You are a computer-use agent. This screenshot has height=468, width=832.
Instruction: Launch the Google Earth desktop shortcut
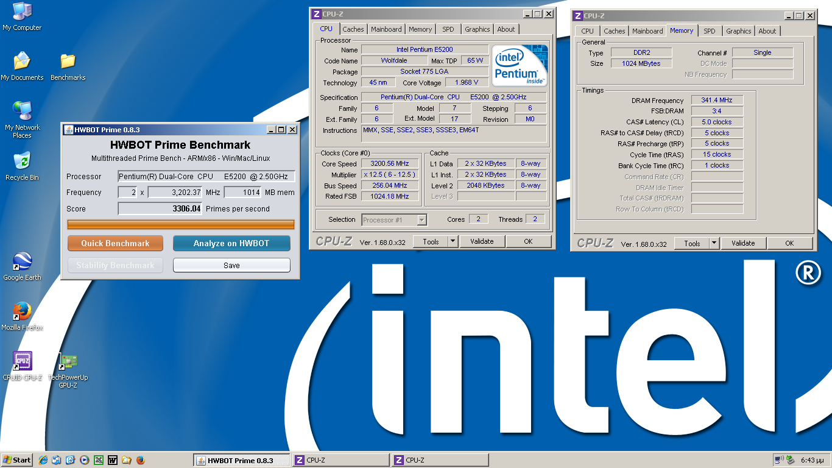(22, 266)
